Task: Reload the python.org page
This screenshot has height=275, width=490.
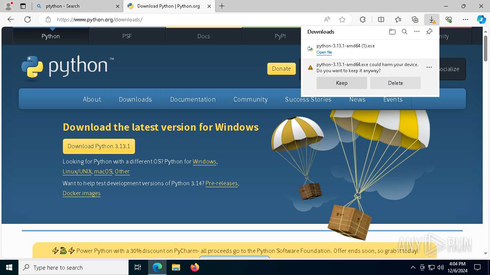Action: pos(28,19)
